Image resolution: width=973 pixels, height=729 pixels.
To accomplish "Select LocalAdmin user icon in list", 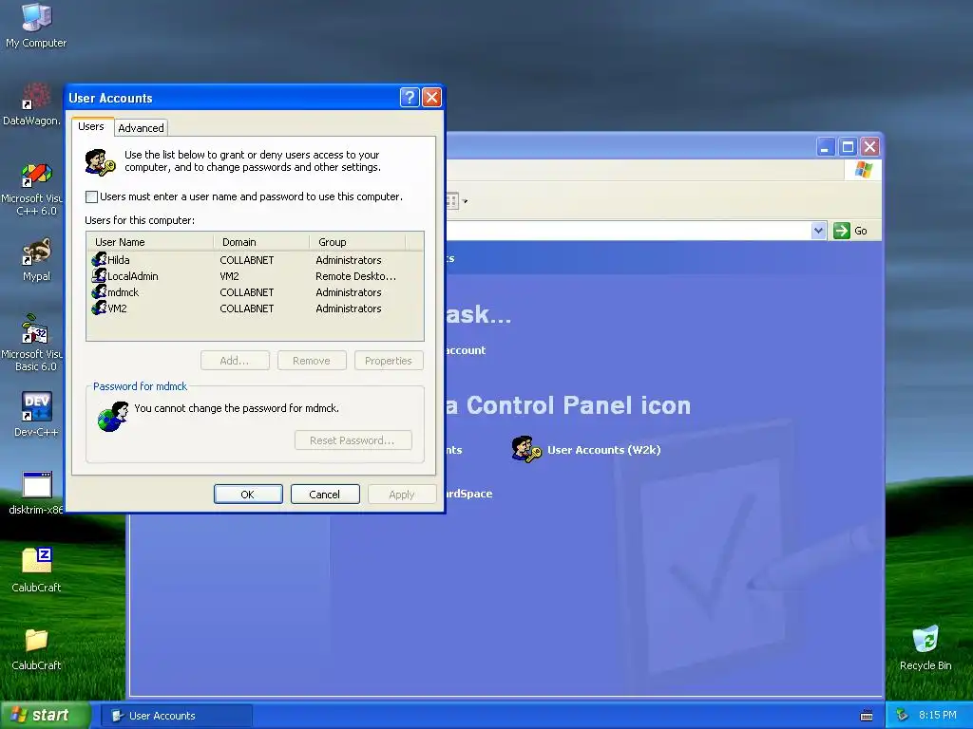I will [x=99, y=276].
